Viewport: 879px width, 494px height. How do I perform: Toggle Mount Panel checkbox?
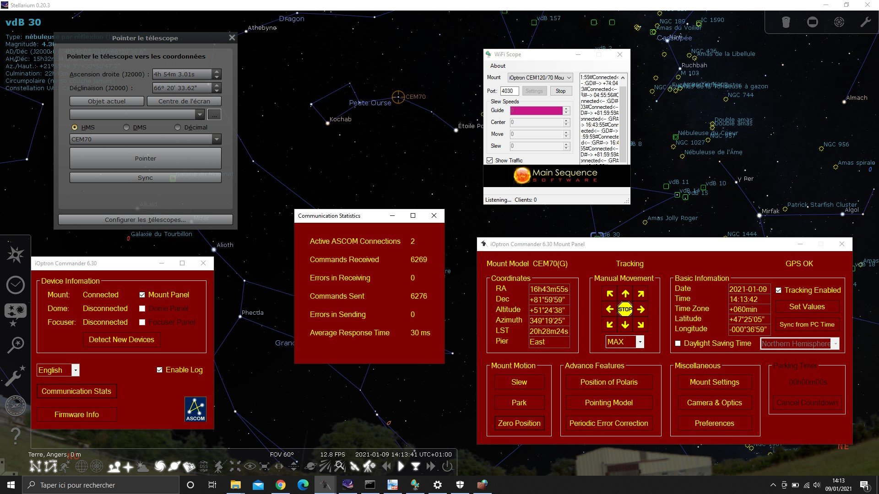[142, 295]
